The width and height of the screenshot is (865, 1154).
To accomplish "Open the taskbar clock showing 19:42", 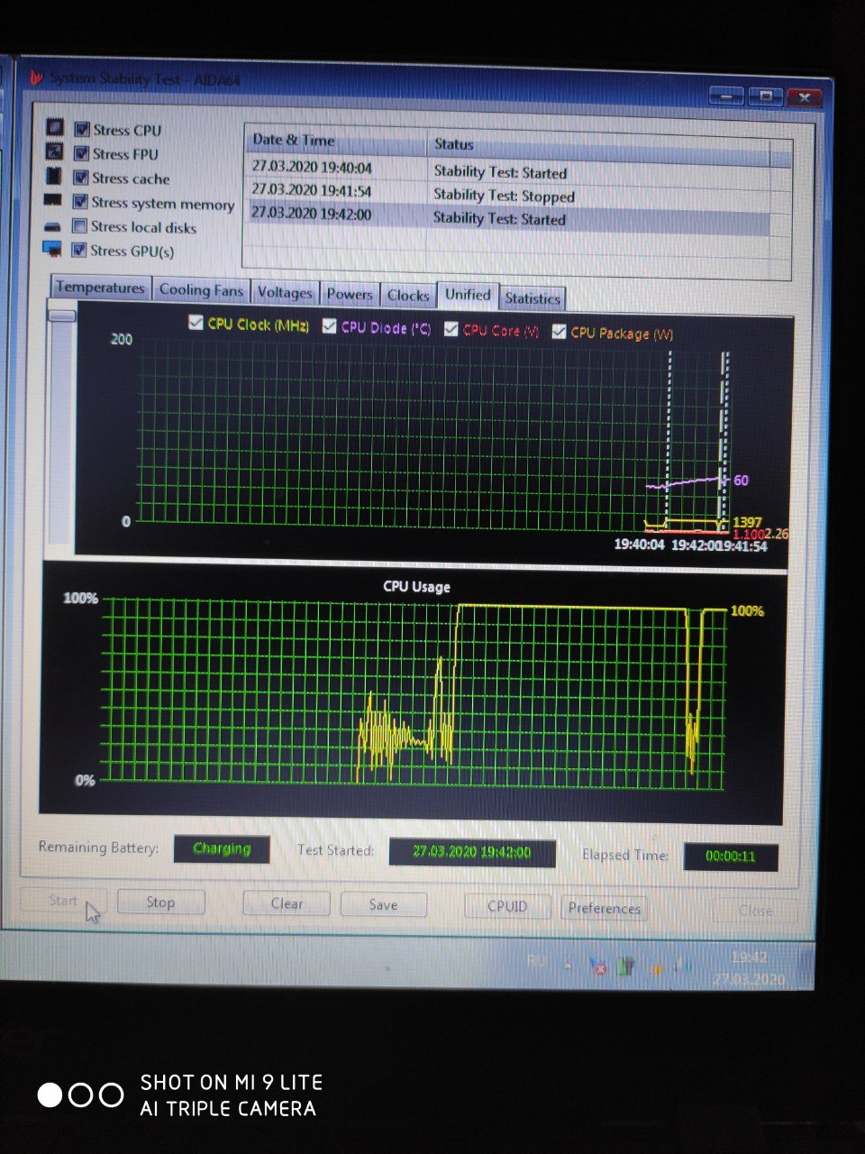I will click(x=750, y=967).
